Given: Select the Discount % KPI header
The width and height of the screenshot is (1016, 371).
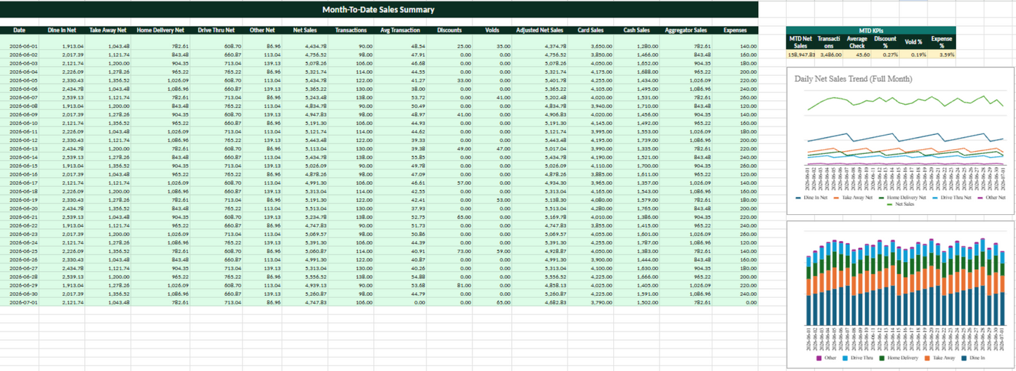Looking at the screenshot, I should coord(885,42).
